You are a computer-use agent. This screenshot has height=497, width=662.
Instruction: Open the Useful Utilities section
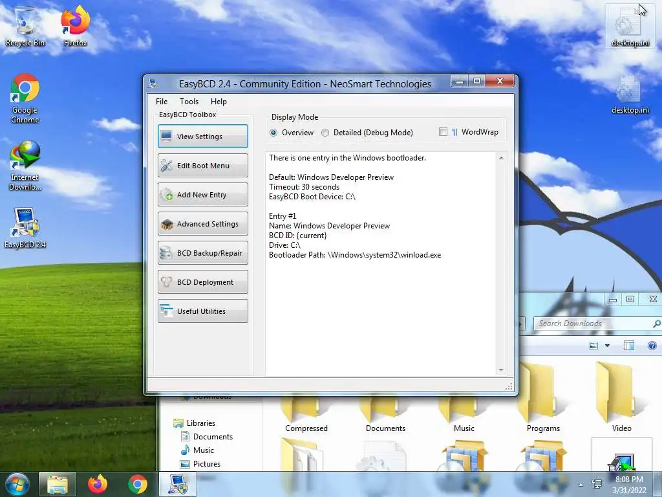[202, 311]
